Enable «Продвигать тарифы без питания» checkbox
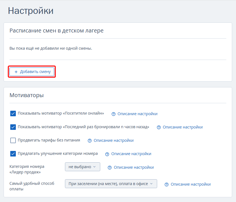This screenshot has height=202, width=236. [x=13, y=140]
